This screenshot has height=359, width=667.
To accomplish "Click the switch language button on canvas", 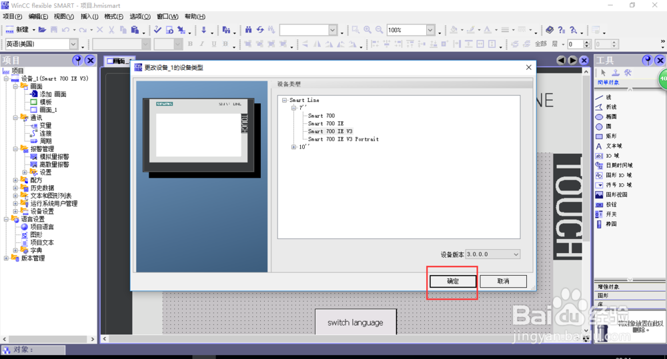I will [x=356, y=322].
